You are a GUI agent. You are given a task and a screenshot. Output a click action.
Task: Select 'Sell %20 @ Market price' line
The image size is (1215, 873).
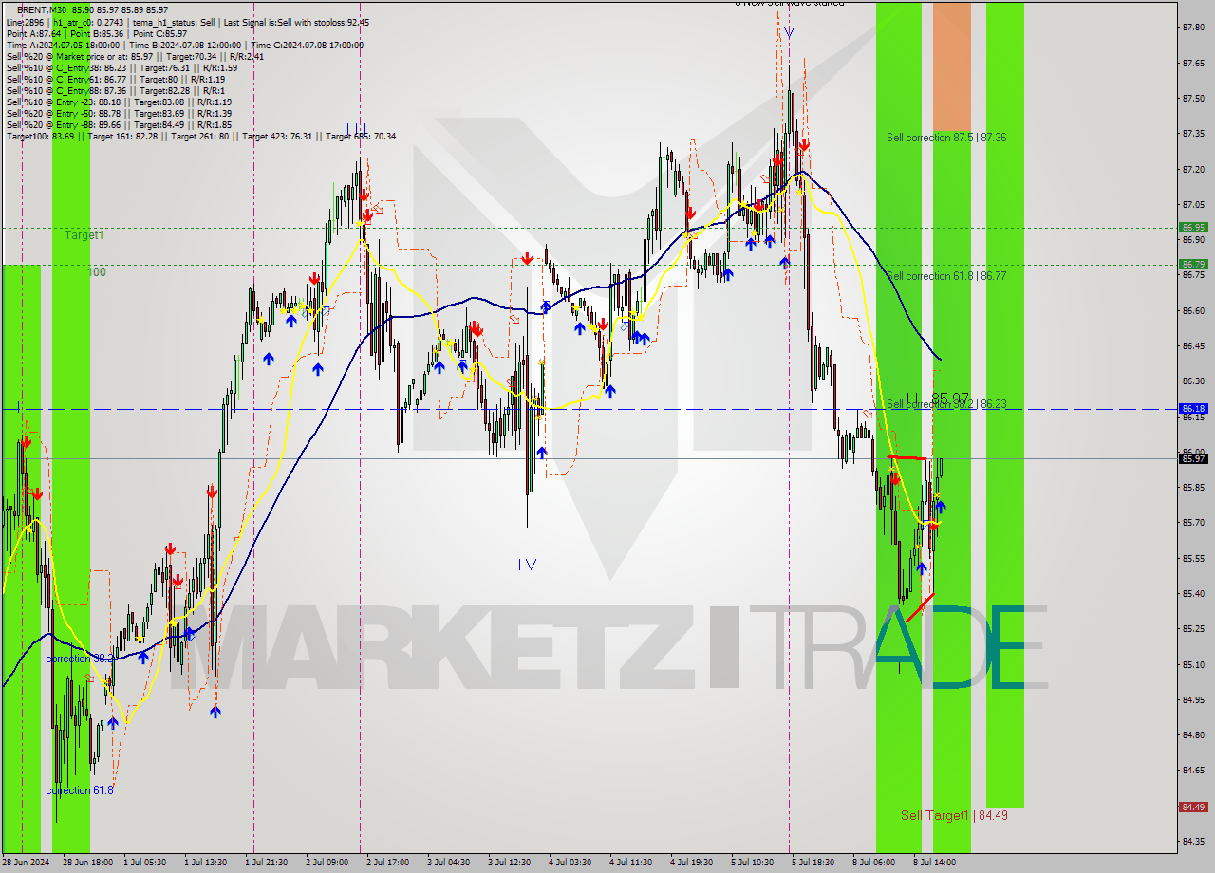click(135, 56)
